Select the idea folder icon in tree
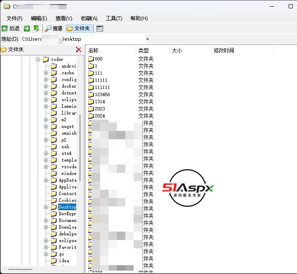Image resolution: width=297 pixels, height=274 pixels. coord(54,261)
